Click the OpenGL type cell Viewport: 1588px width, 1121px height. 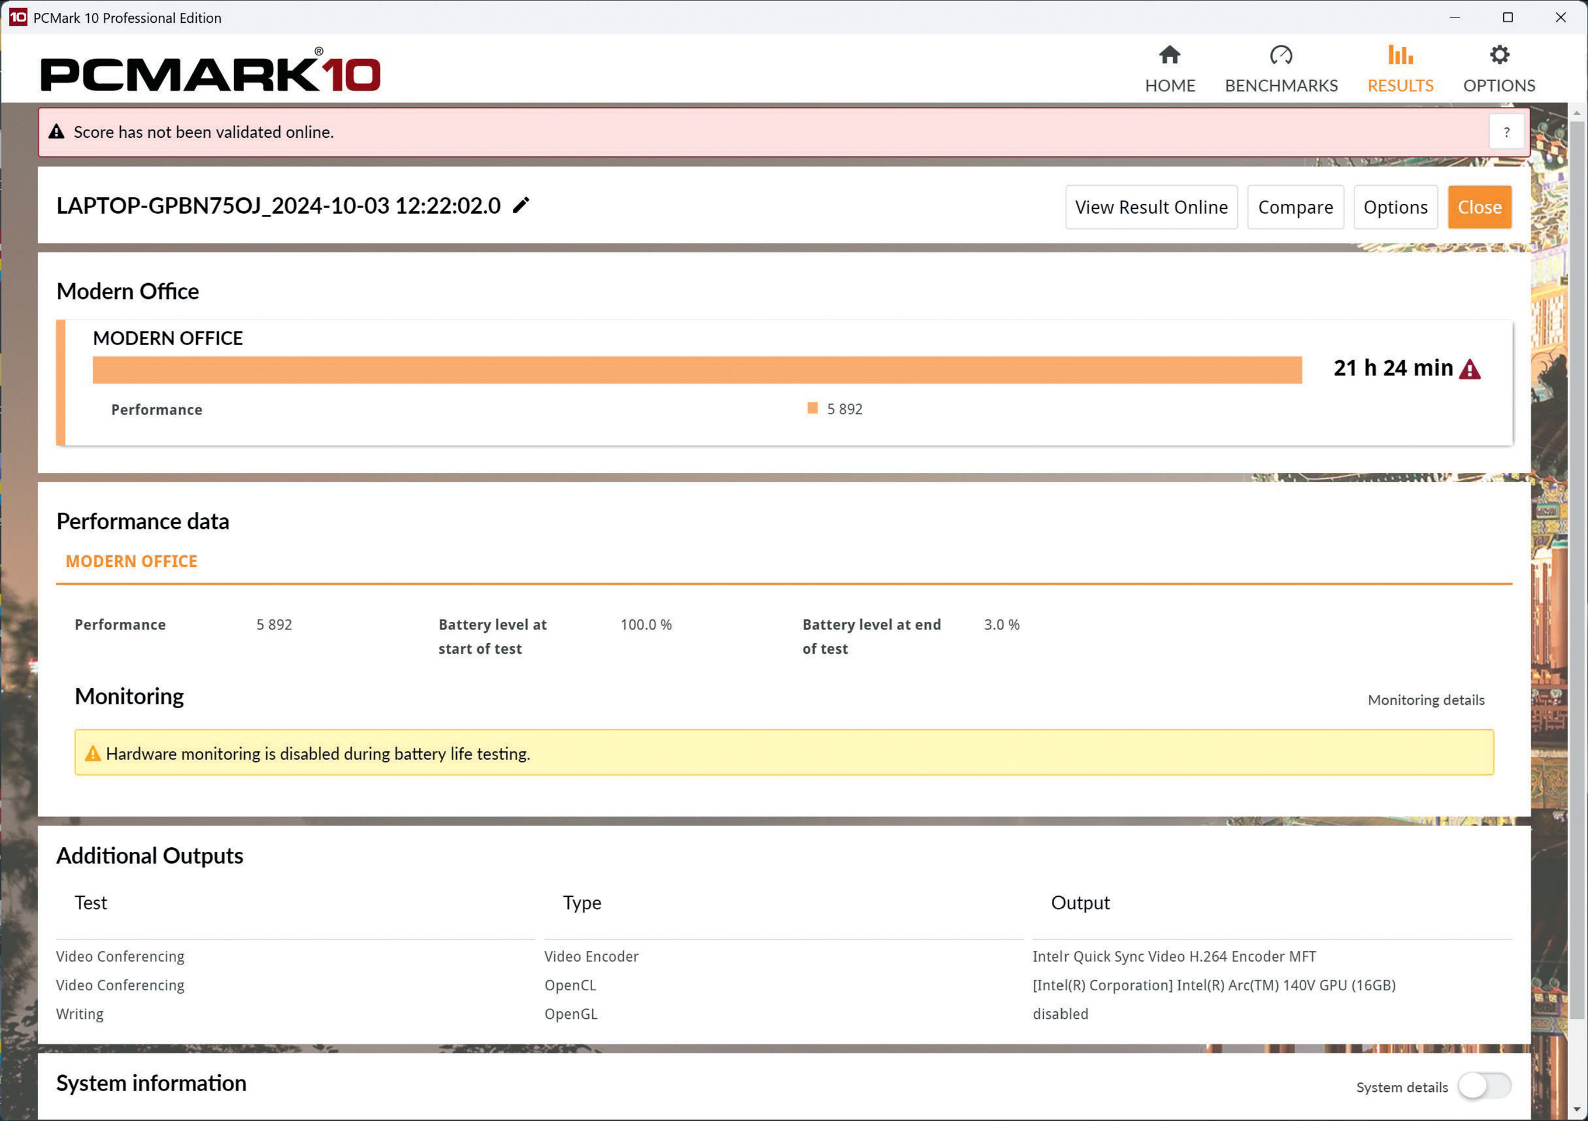571,1014
